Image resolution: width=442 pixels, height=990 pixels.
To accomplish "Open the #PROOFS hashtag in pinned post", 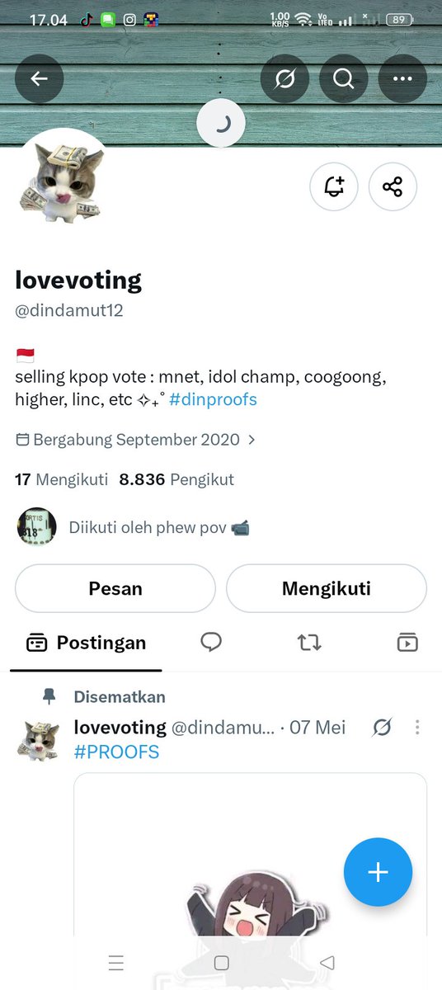I will click(x=116, y=752).
